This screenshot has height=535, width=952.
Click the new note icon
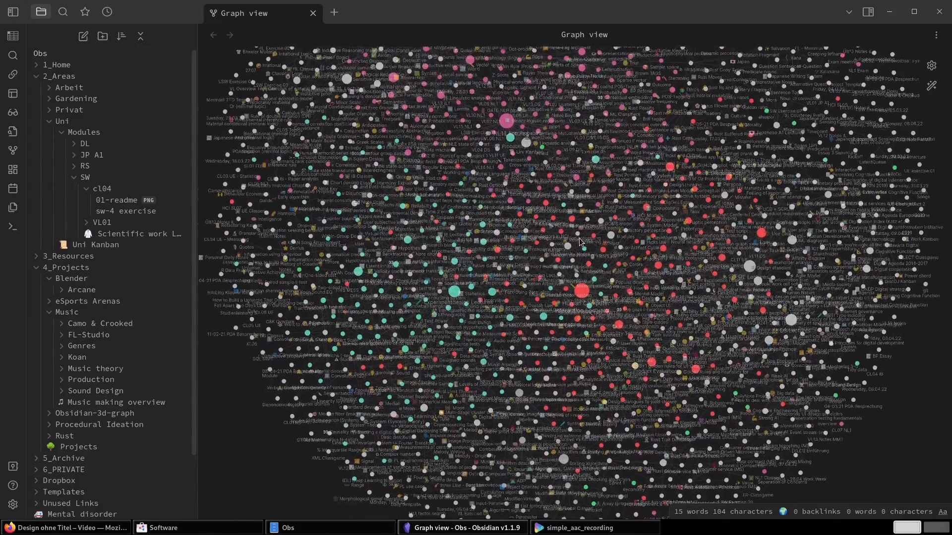click(83, 36)
